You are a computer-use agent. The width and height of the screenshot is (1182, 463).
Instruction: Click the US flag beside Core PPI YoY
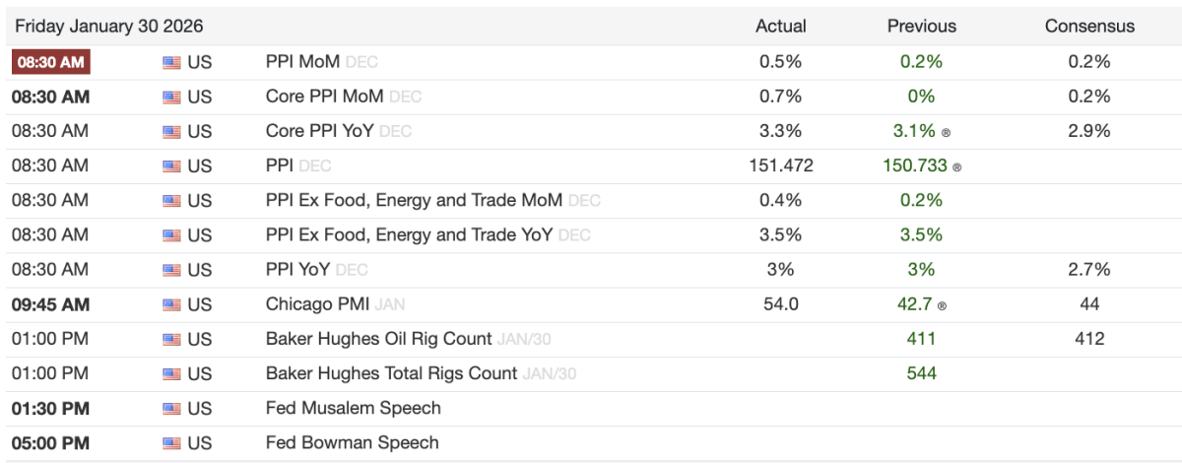[171, 131]
